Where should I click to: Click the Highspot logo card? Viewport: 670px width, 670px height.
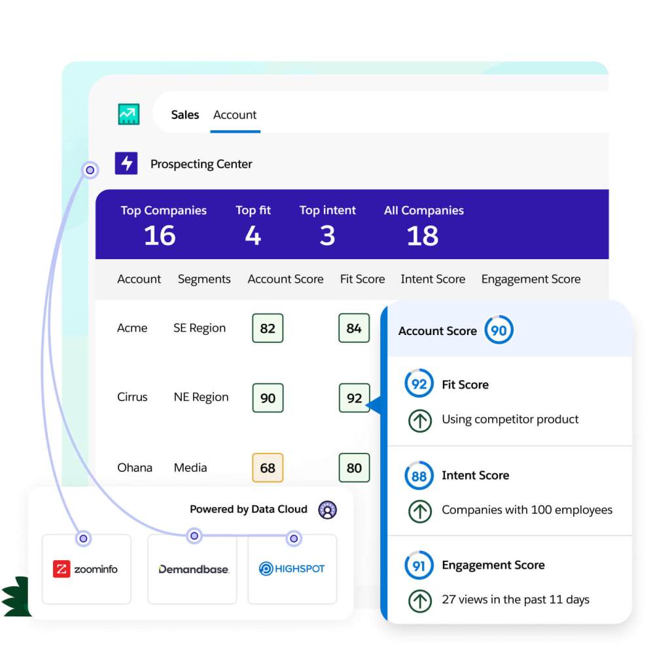[x=292, y=569]
